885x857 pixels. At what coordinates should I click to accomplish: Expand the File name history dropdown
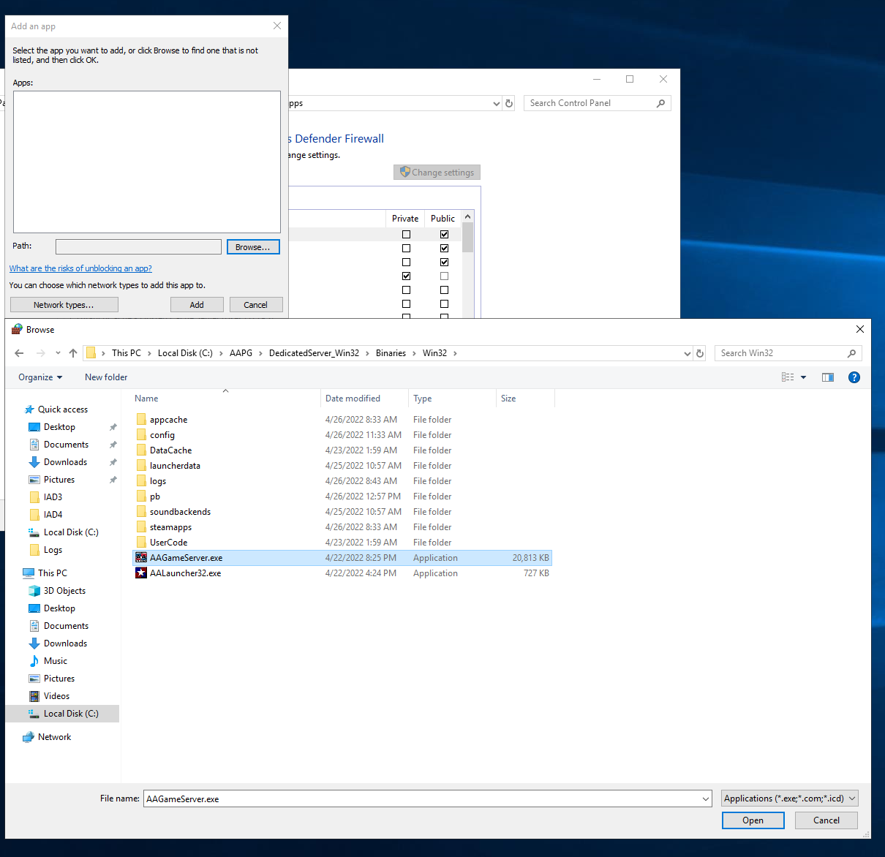click(x=706, y=799)
